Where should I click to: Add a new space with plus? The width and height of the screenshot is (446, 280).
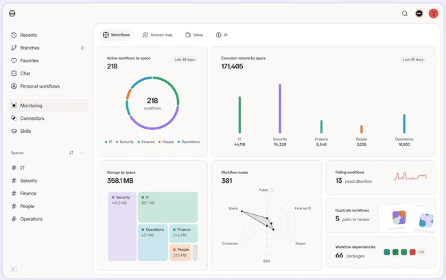click(x=82, y=153)
